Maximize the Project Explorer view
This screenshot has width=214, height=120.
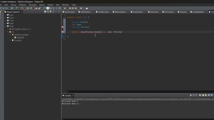point(59,12)
